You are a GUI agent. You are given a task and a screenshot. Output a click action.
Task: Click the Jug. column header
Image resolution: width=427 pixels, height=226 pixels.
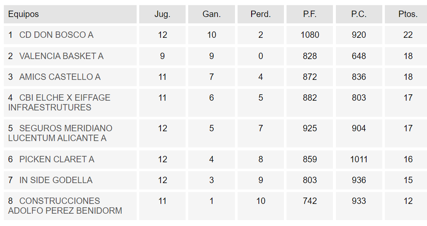pos(162,14)
